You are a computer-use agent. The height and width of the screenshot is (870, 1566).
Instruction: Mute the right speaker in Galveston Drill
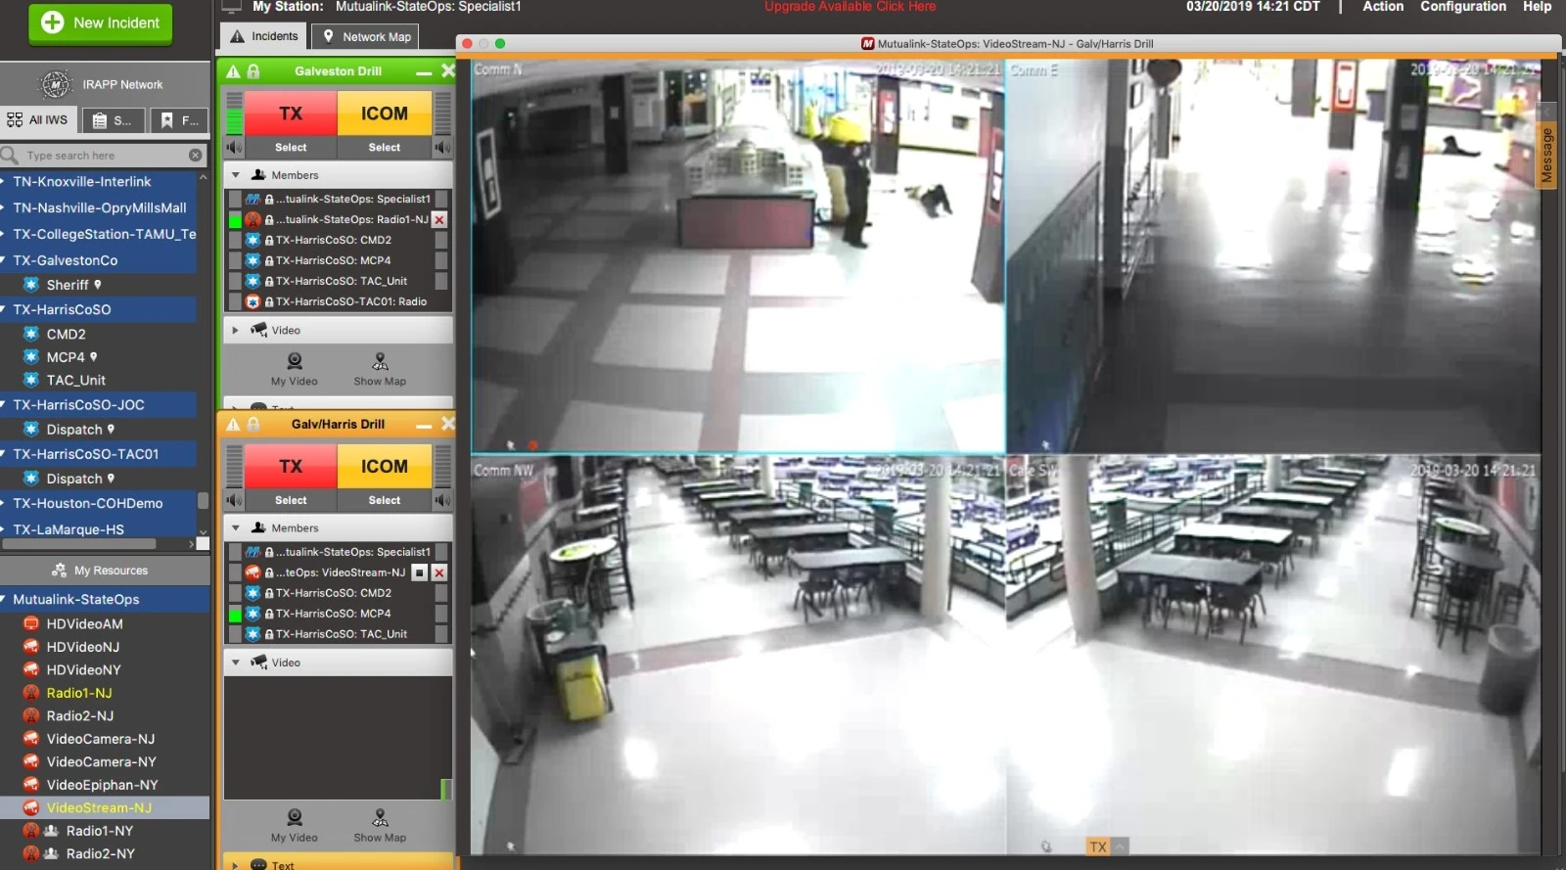click(x=443, y=148)
